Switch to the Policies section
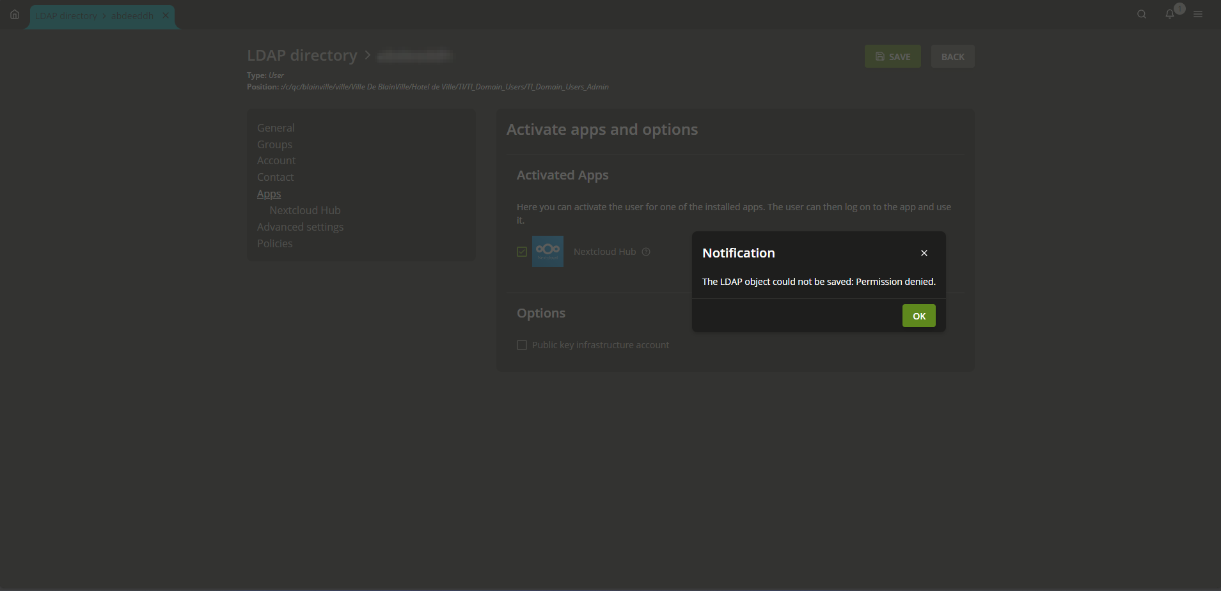 coord(274,243)
